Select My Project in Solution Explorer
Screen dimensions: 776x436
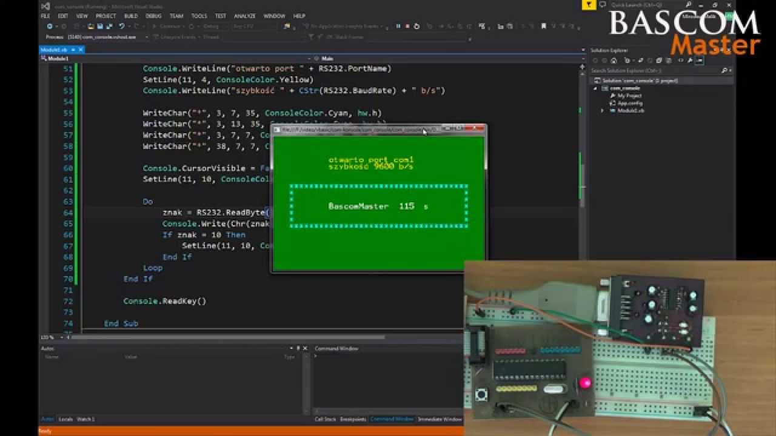tap(629, 96)
